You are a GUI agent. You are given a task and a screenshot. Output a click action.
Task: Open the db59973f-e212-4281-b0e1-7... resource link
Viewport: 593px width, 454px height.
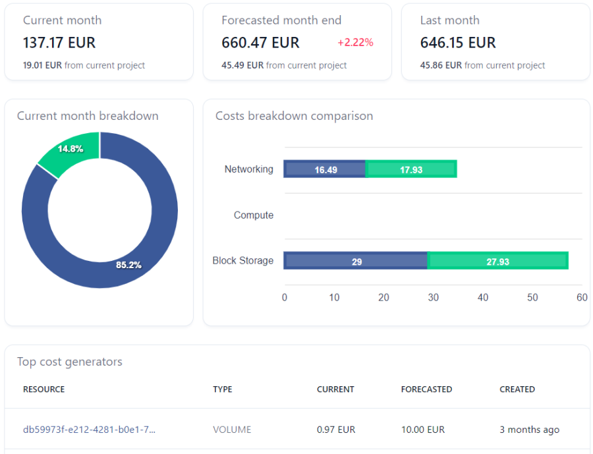point(89,430)
